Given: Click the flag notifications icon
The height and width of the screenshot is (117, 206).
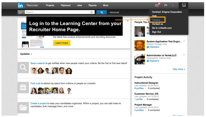Looking at the screenshot, I should coord(166,5).
